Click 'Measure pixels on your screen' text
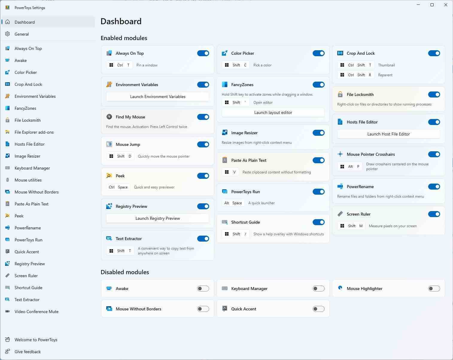 (x=393, y=226)
